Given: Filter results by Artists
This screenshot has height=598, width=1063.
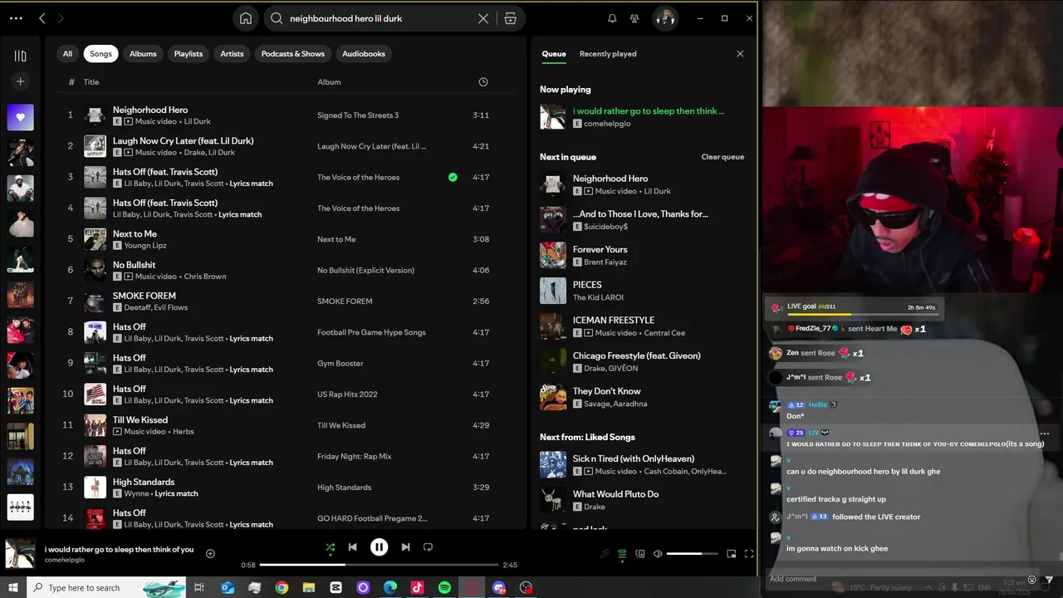Looking at the screenshot, I should [232, 54].
